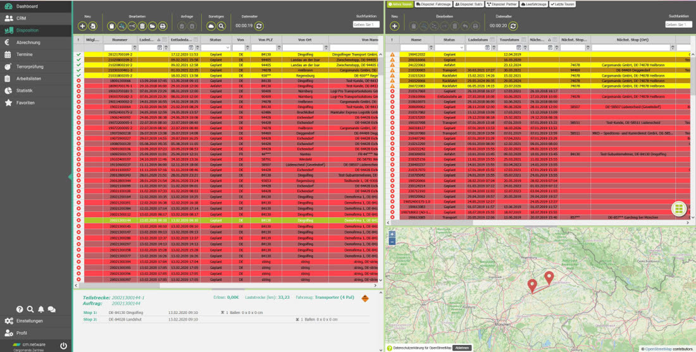Click the left Suchfunktion search field
The width and height of the screenshot is (696, 352).
(366, 25)
